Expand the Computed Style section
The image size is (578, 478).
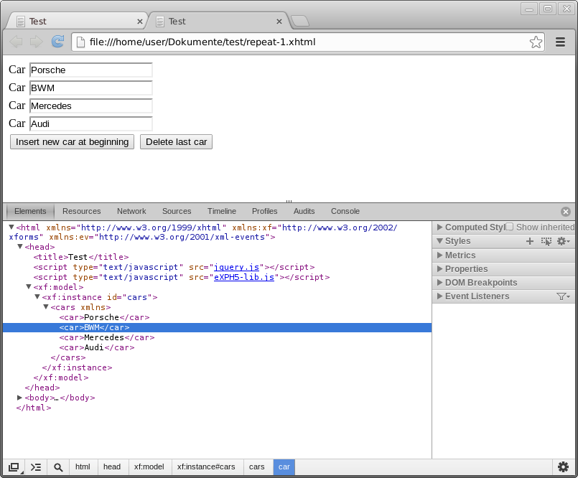click(x=439, y=227)
